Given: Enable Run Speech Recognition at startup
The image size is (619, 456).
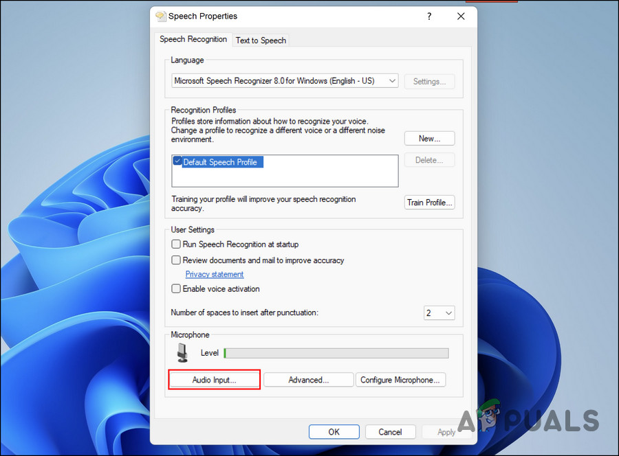Looking at the screenshot, I should click(x=176, y=244).
